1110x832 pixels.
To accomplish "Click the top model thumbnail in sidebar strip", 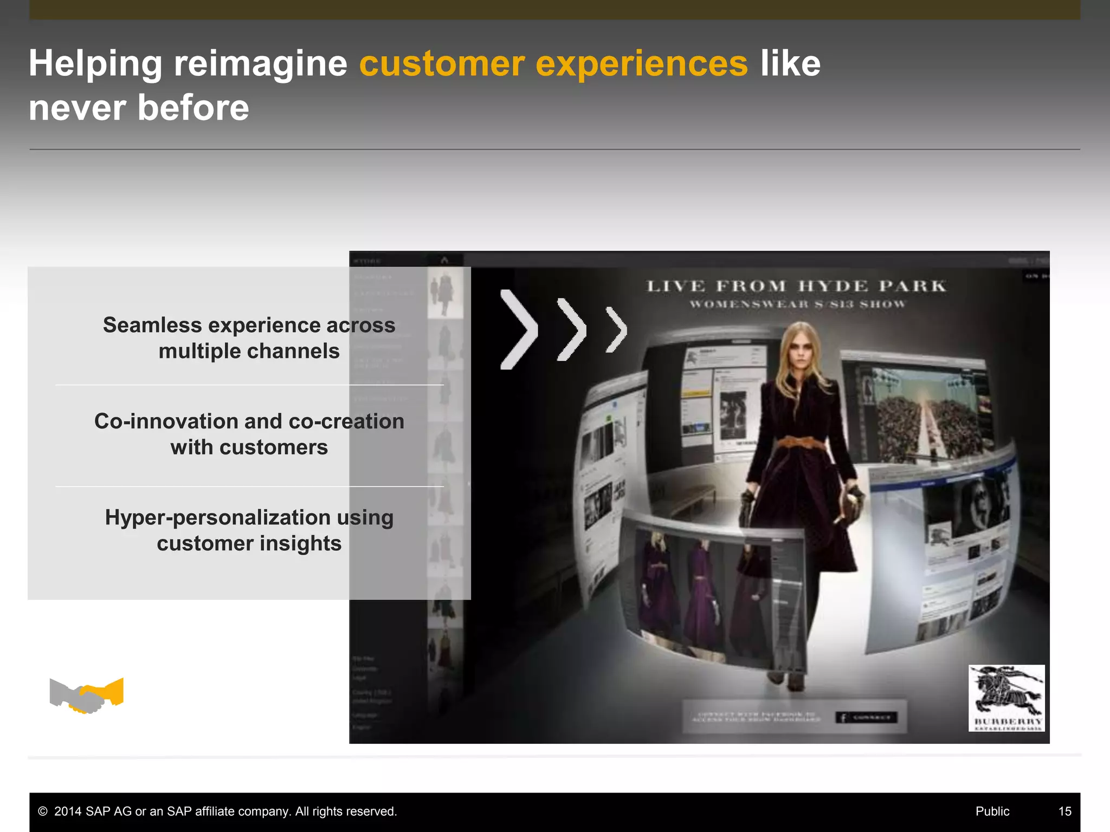I will pos(446,293).
